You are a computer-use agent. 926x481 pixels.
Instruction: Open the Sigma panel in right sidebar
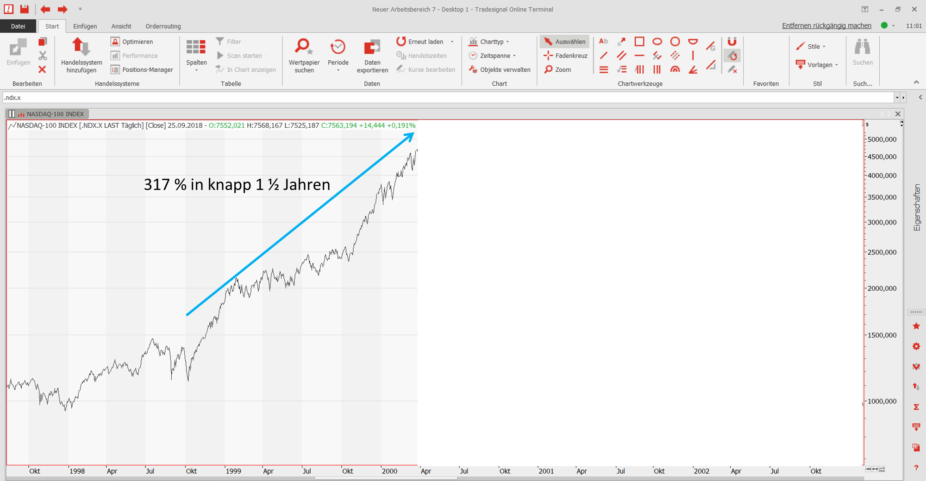916,407
